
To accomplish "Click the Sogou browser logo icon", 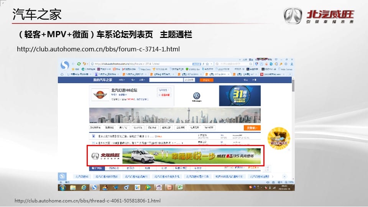I will pos(64,64).
